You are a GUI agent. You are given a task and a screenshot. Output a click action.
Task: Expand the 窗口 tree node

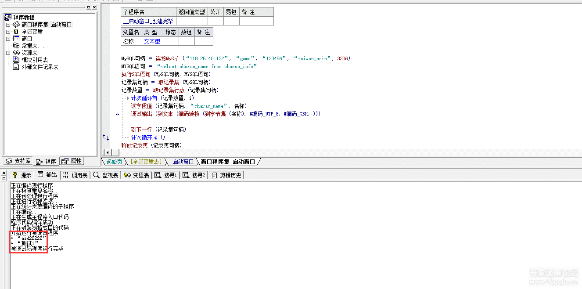coord(8,39)
